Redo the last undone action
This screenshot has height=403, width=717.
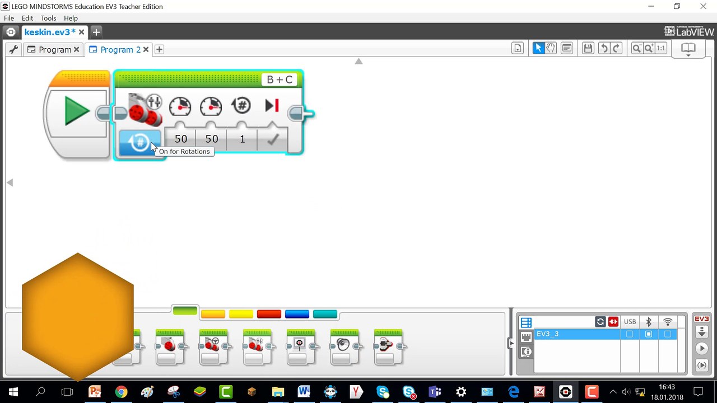616,49
